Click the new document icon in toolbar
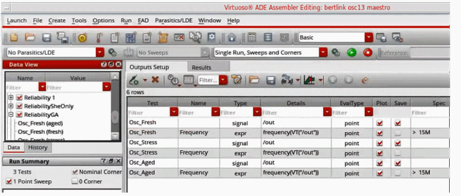Image resolution: width=461 pixels, height=196 pixels. [14, 38]
